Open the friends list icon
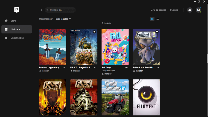 (190, 10)
